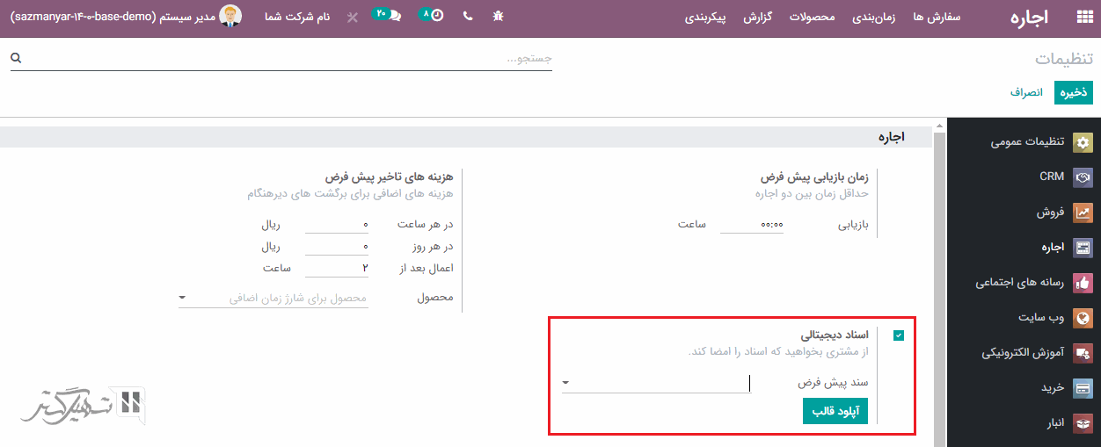
Task: Select وب سایت label in settings sidebar
Action: click(x=1042, y=318)
